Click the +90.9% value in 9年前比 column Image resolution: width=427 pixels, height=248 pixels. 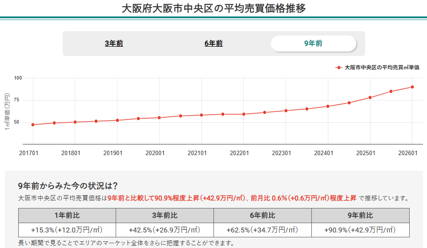360,230
